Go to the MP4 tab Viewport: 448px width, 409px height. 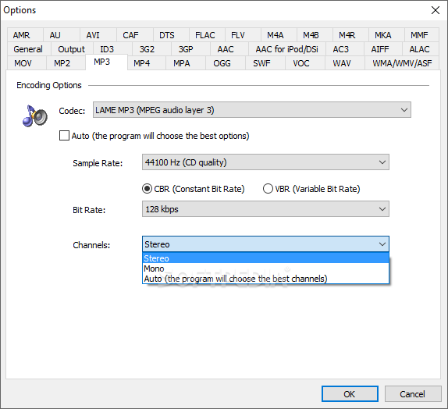147,63
